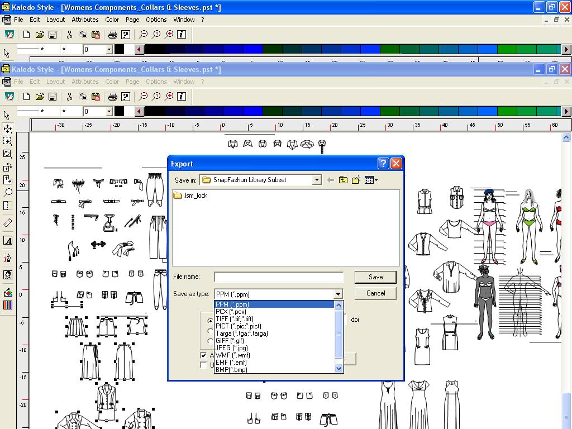Open the rainbow stripes palette tool

coord(7,305)
